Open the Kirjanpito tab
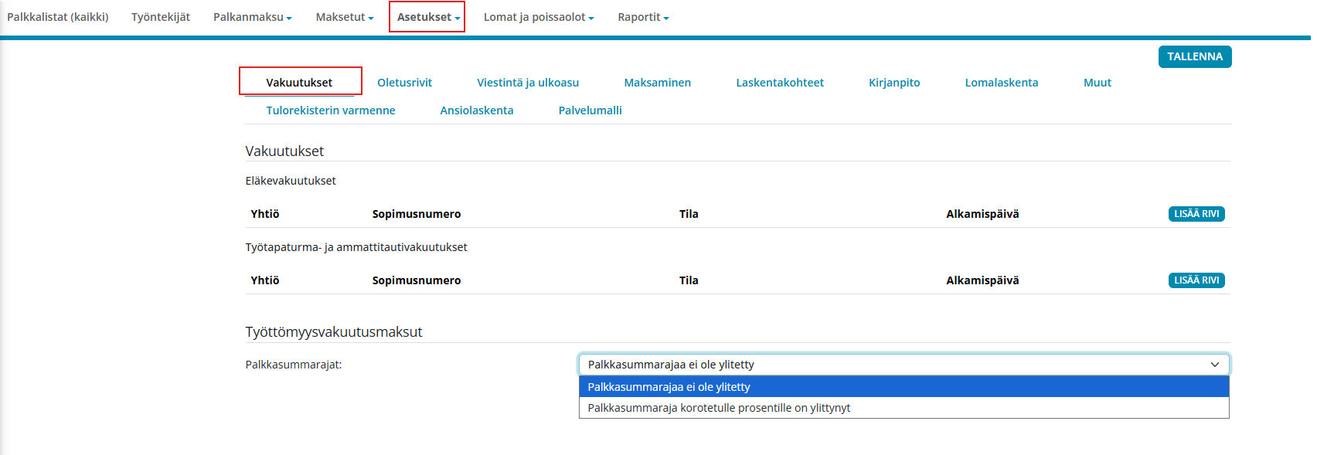 coord(893,83)
